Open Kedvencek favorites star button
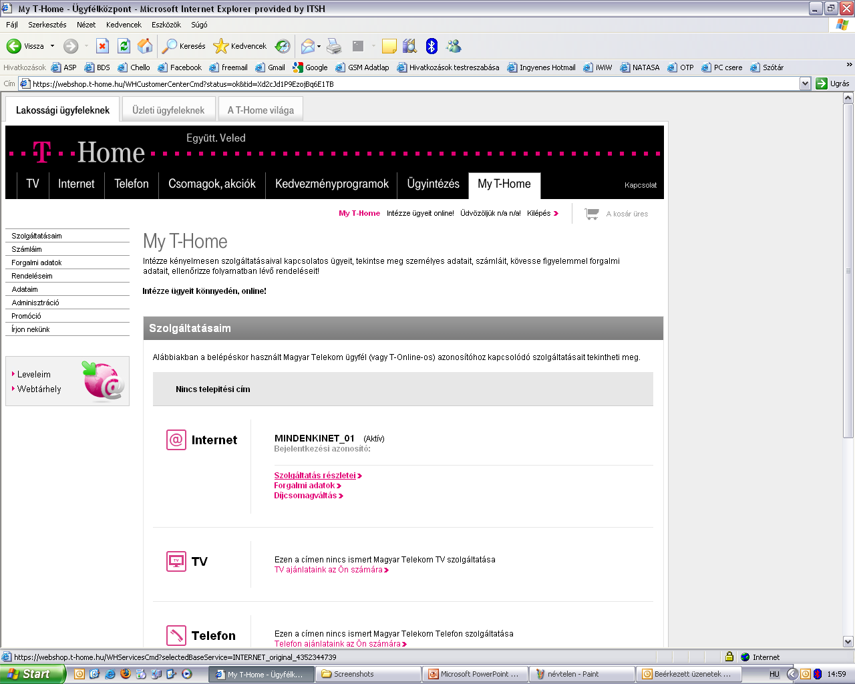The height and width of the screenshot is (684, 855). tap(240, 46)
